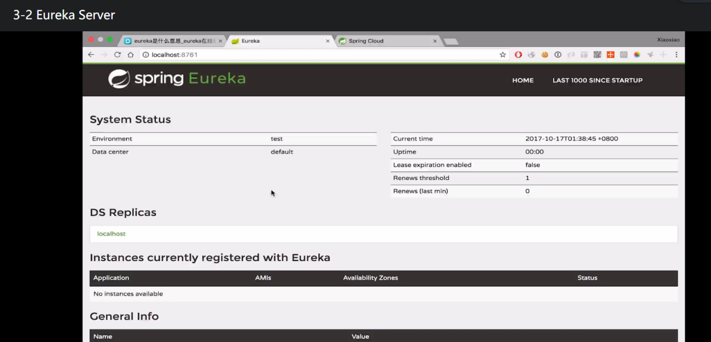Close the Eureka tab
Screen dimensions: 711x342
tap(328, 41)
